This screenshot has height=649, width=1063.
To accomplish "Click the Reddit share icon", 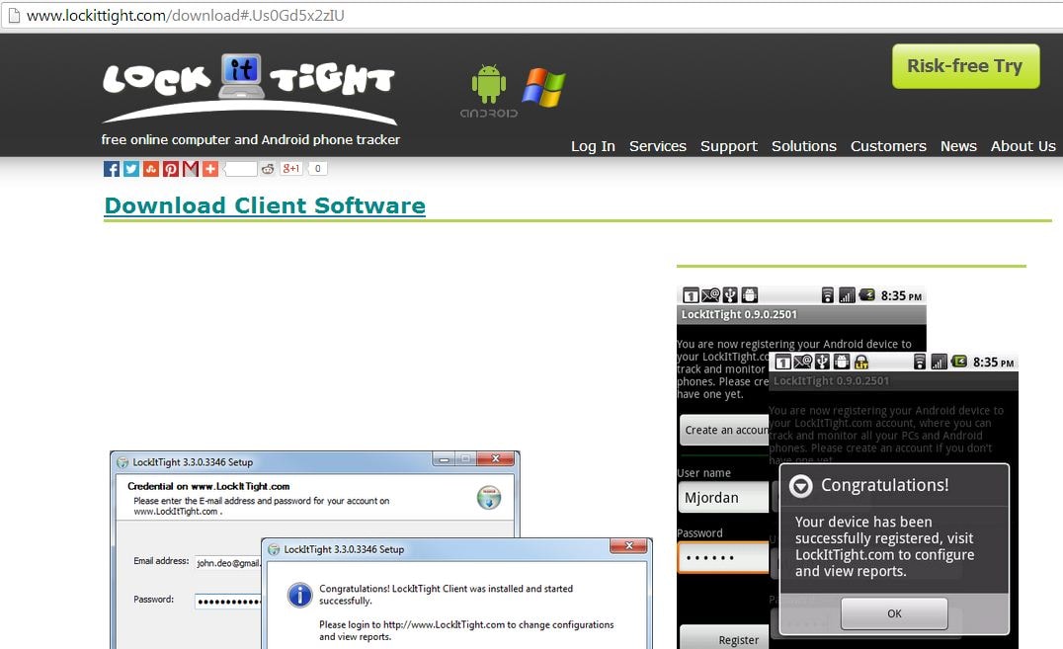I will 268,169.
